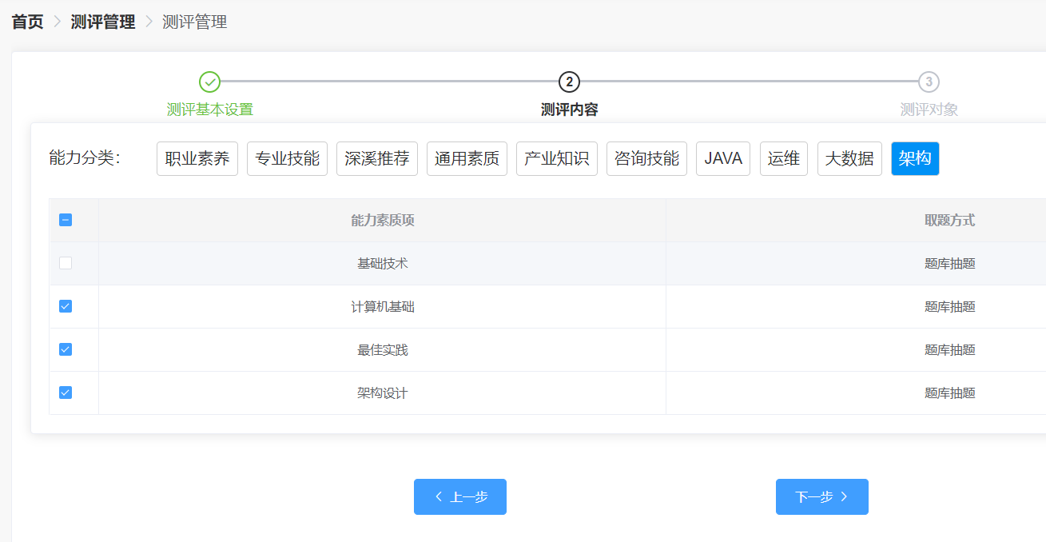Viewport: 1046px width, 542px height.
Task: Uncheck the 计算机基础 row checkbox
Action: click(66, 306)
